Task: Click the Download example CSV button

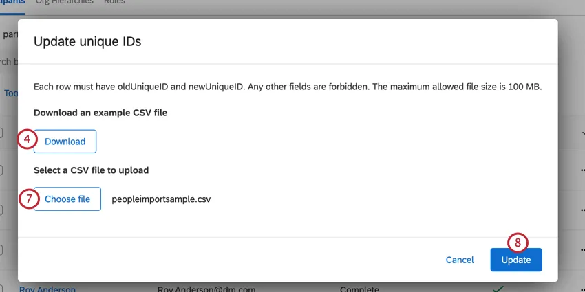Action: point(65,142)
